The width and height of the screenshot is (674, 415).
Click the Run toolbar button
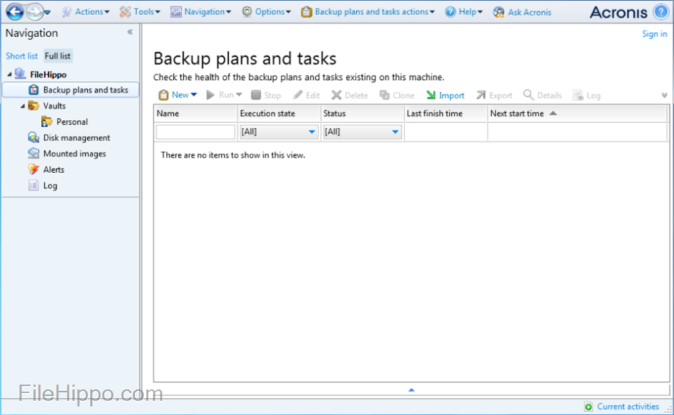[224, 95]
